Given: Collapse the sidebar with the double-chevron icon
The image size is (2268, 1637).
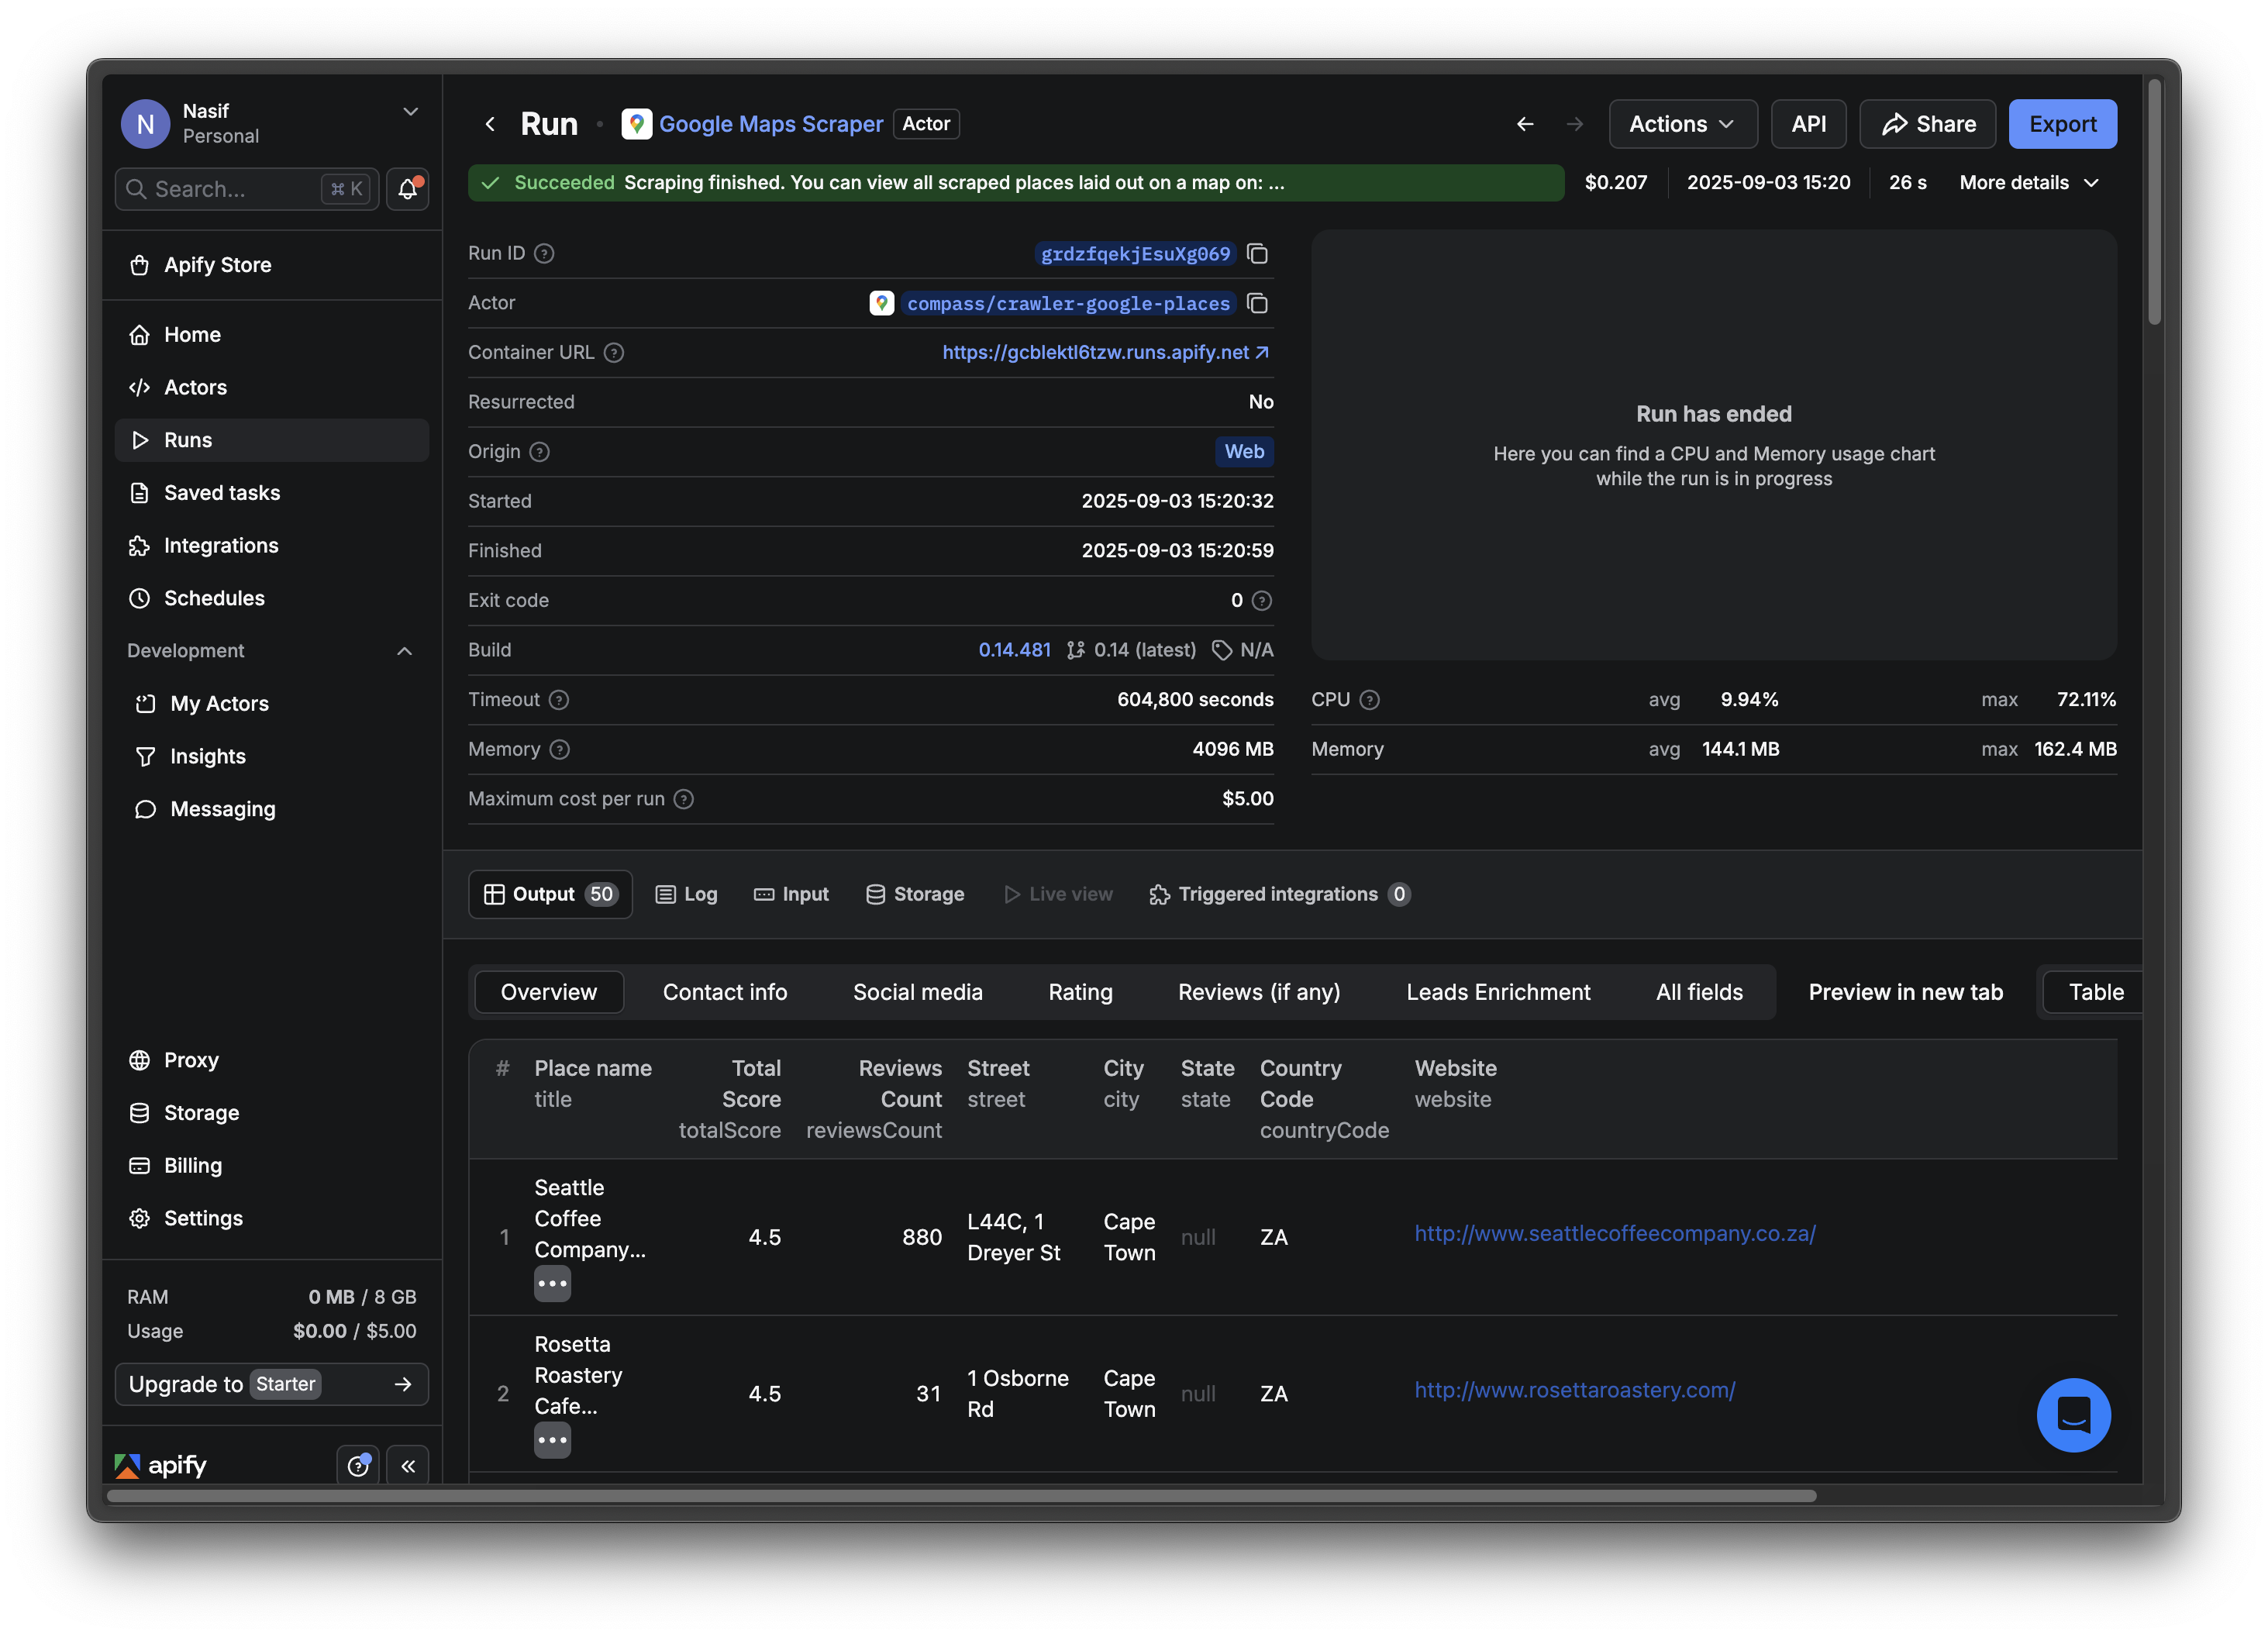Looking at the screenshot, I should pyautogui.click(x=408, y=1465).
